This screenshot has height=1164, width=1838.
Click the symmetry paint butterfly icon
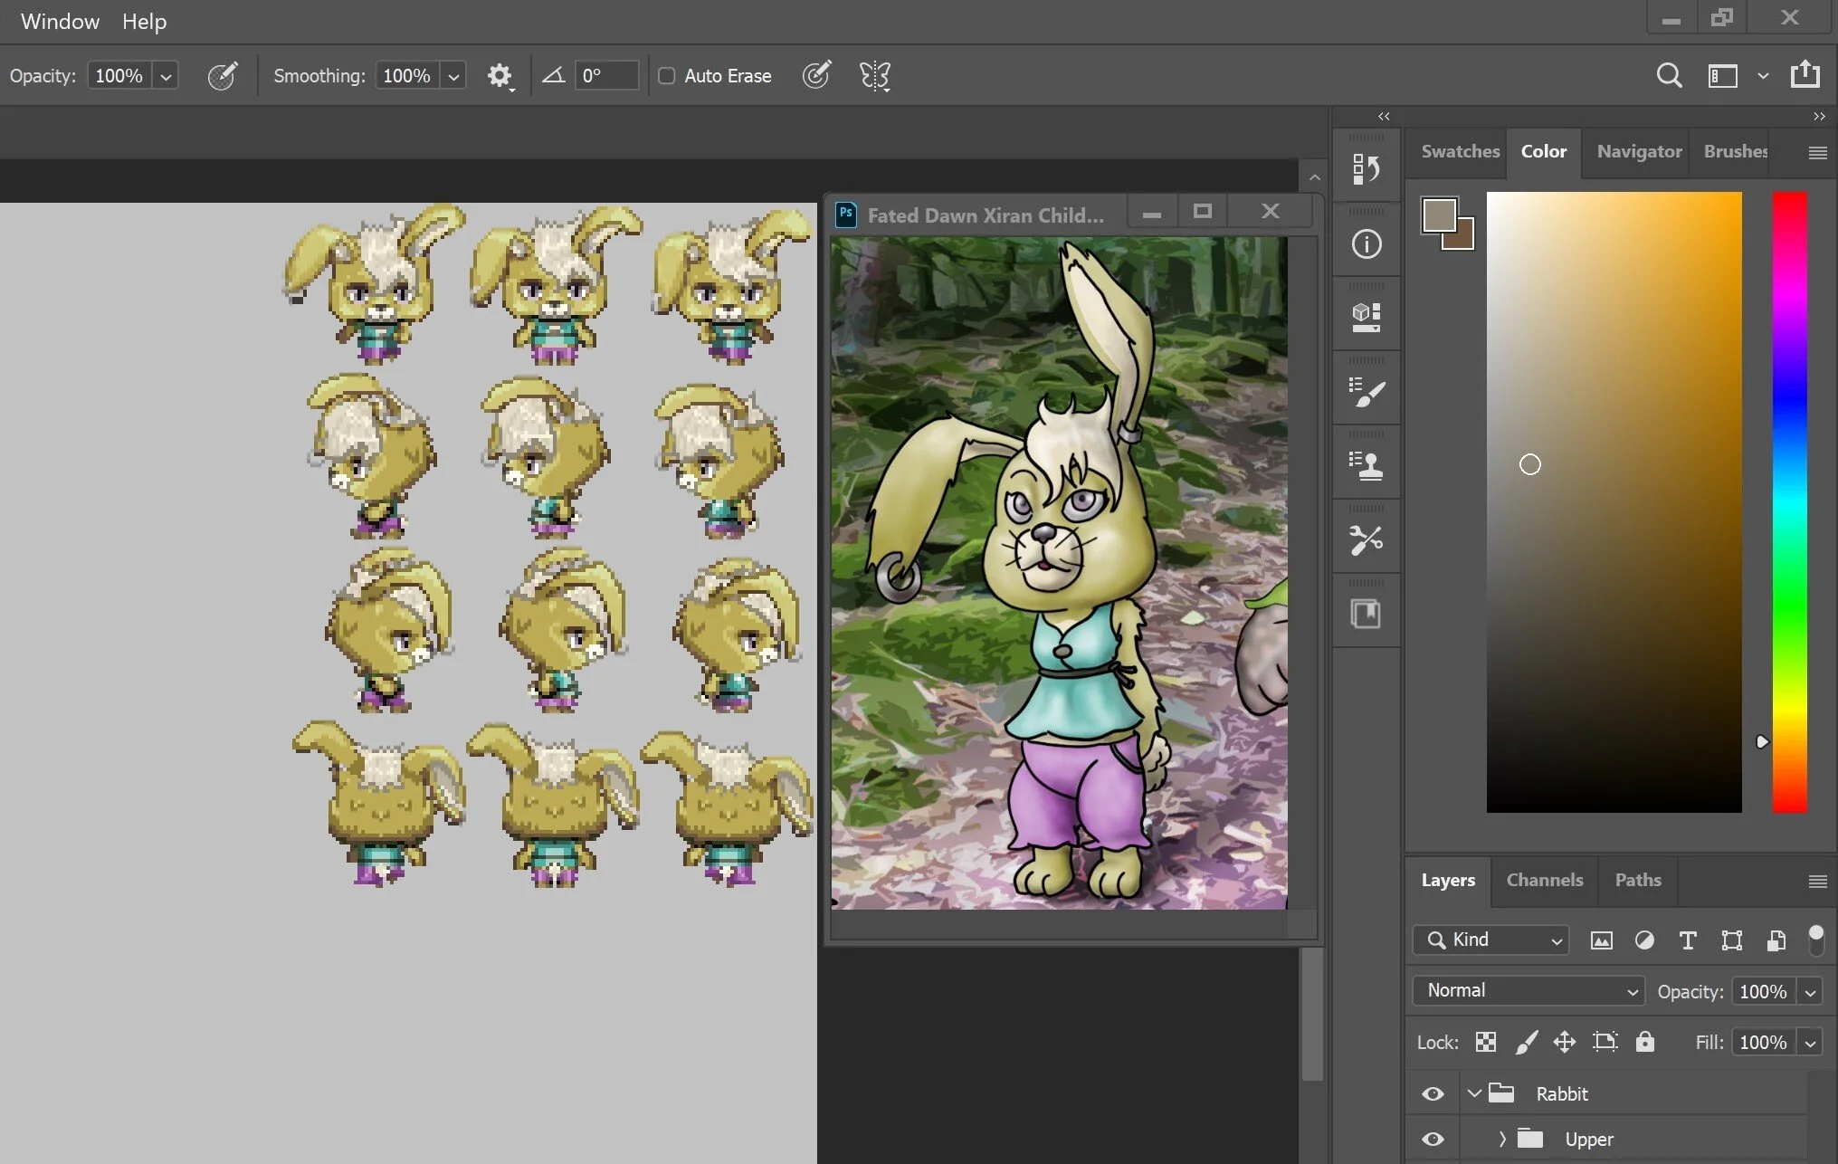click(874, 76)
